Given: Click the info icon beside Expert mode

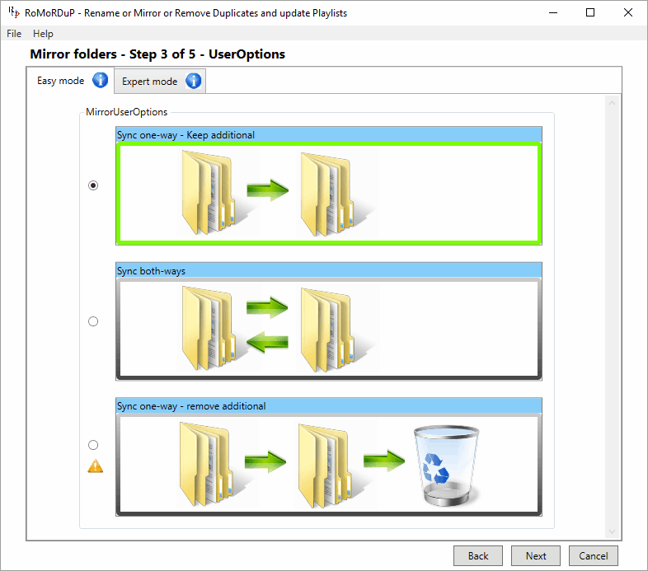Looking at the screenshot, I should tap(194, 81).
